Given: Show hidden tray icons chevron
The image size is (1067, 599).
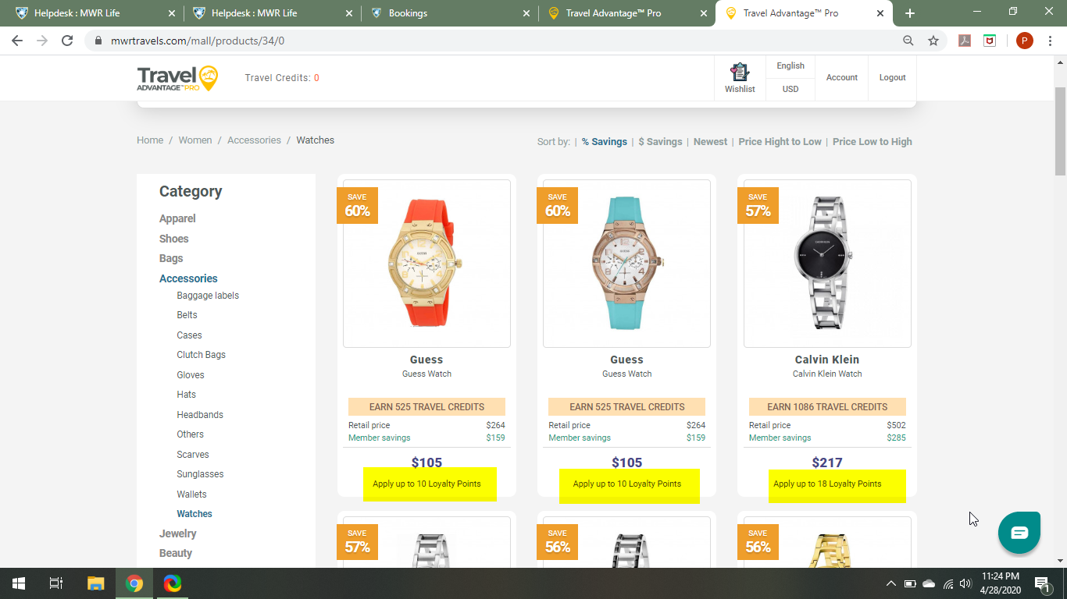Looking at the screenshot, I should point(890,583).
